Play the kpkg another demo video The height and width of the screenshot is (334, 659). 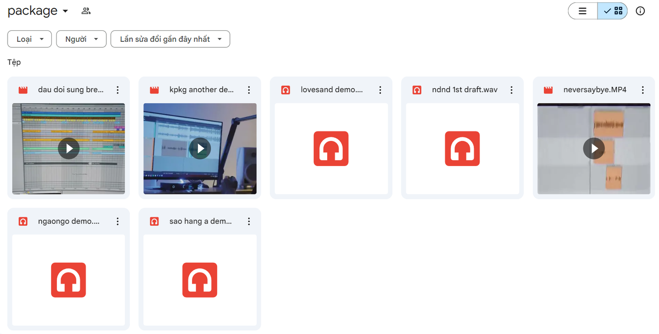[x=200, y=148]
